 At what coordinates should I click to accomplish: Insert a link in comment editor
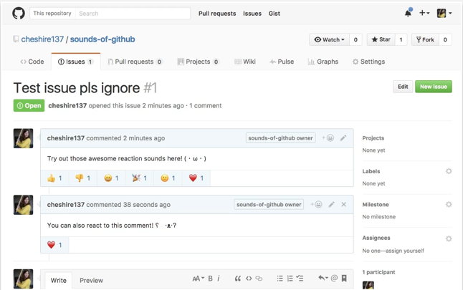coord(259,279)
